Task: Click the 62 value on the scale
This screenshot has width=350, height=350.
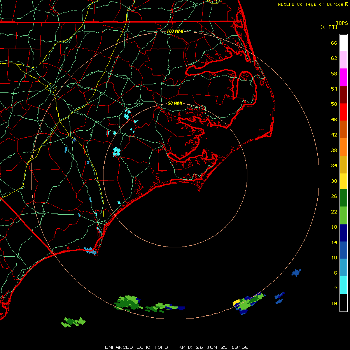Action: point(334,58)
